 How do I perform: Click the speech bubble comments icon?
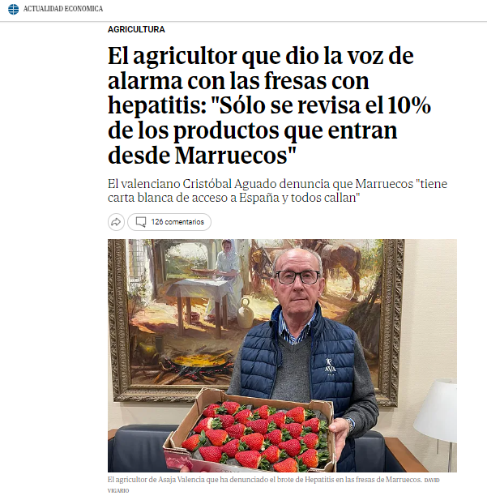[x=141, y=222]
